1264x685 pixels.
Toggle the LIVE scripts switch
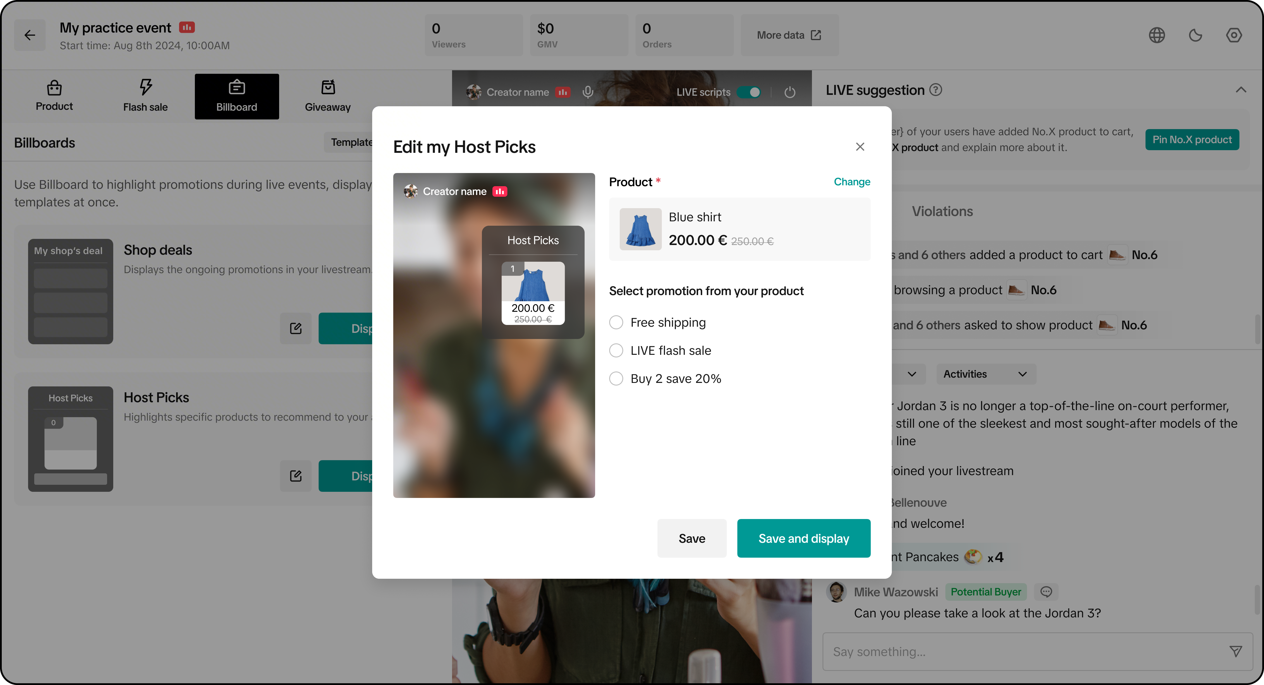[749, 92]
